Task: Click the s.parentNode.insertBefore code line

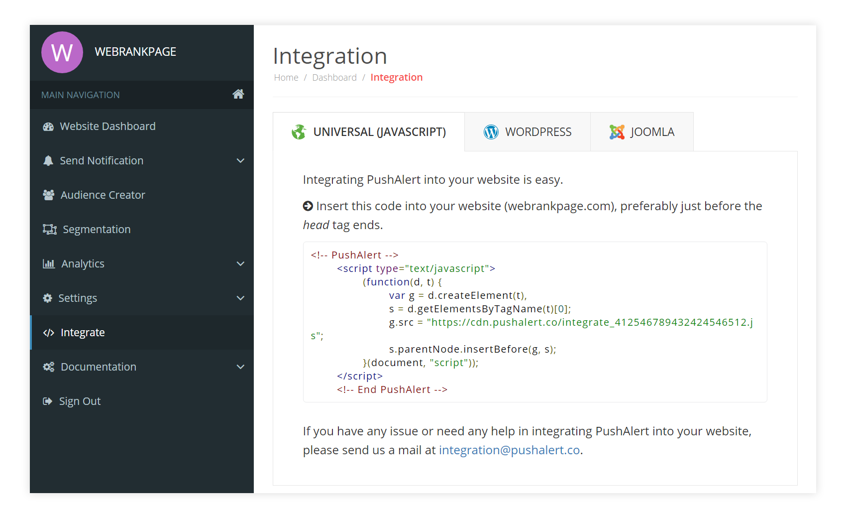Action: (x=473, y=349)
